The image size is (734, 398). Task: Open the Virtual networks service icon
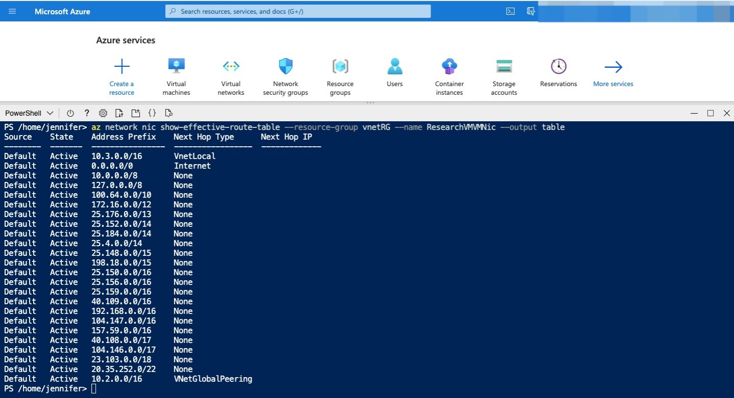(x=231, y=66)
